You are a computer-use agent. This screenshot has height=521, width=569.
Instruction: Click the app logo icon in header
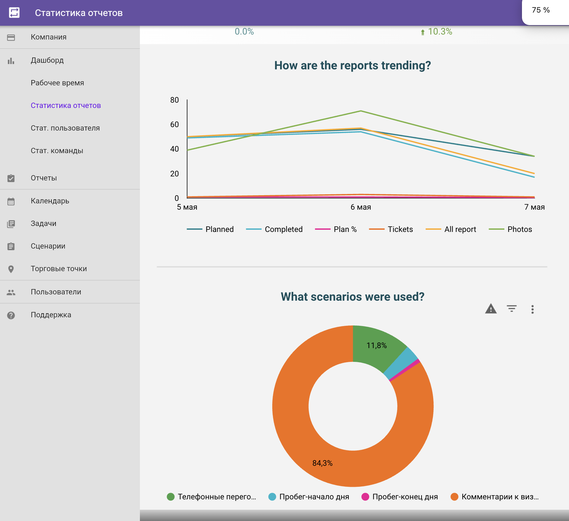[14, 13]
